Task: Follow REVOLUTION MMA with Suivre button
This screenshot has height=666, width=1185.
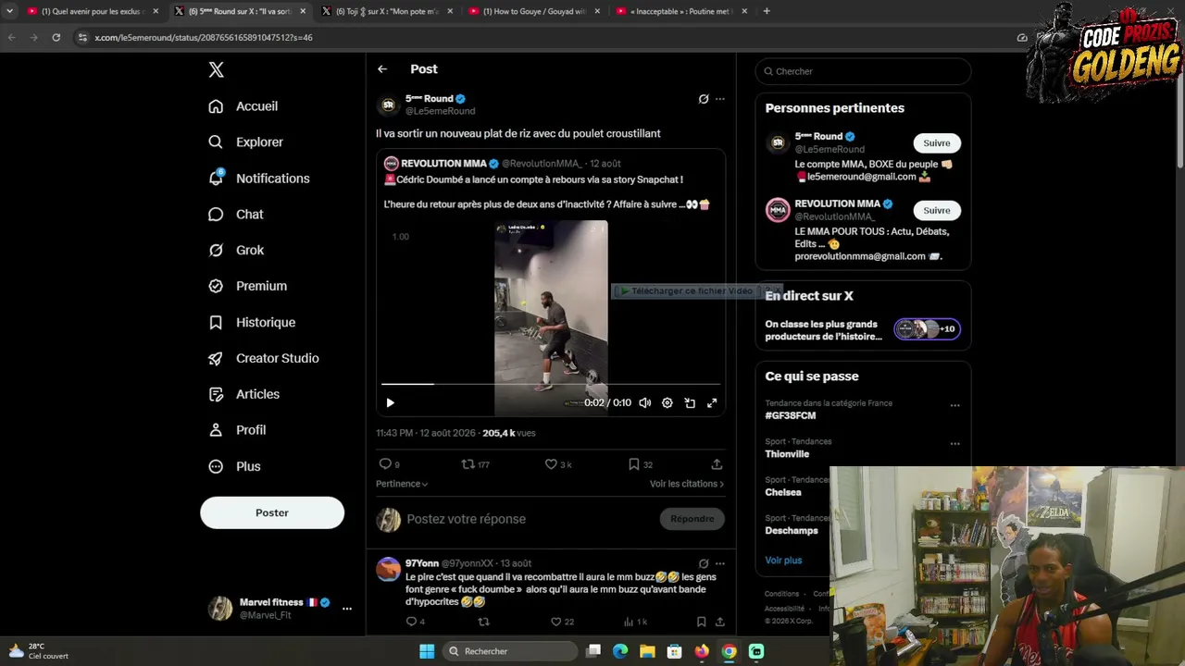Action: [x=937, y=210]
